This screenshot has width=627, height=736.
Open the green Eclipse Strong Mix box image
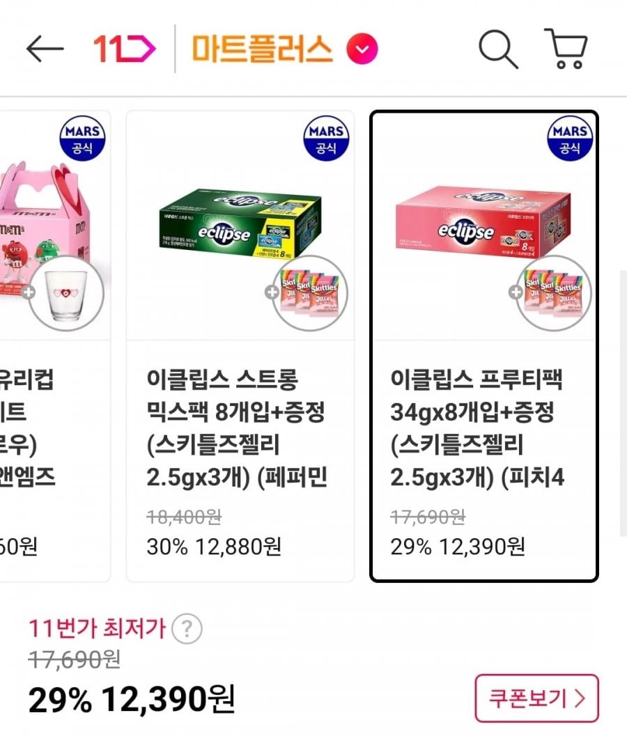click(x=240, y=226)
